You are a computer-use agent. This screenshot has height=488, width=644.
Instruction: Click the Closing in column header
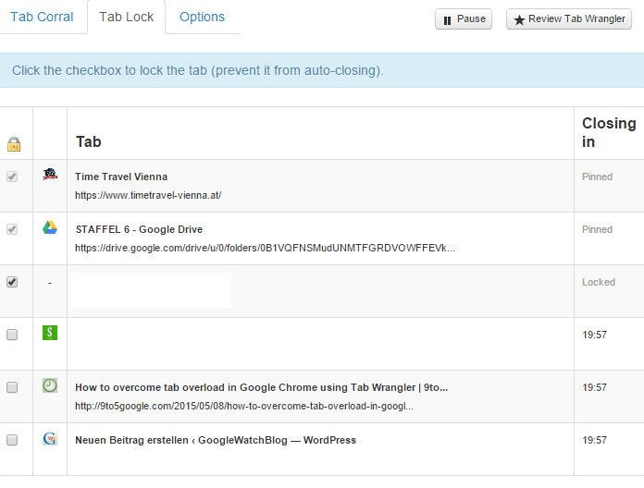tap(608, 132)
